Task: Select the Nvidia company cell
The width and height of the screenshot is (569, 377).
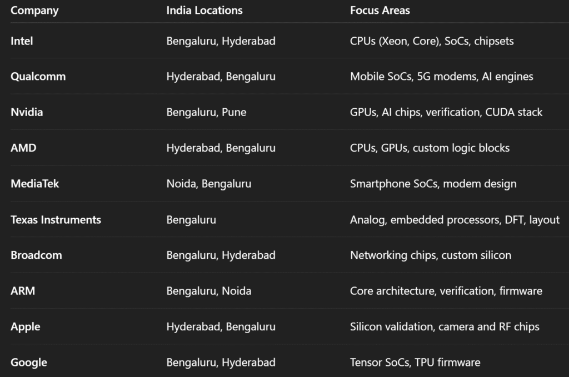Action: 27,112
